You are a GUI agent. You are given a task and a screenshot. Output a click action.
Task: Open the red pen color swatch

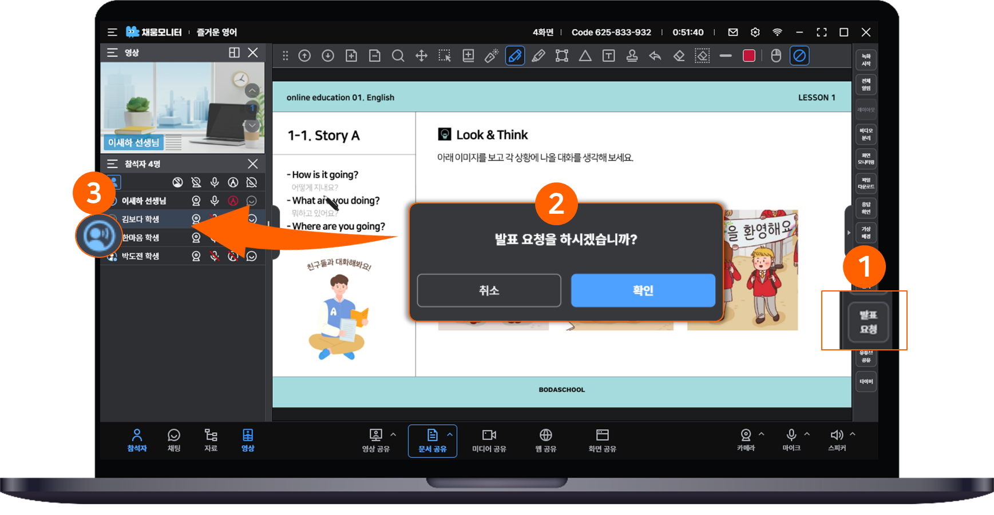pos(749,56)
